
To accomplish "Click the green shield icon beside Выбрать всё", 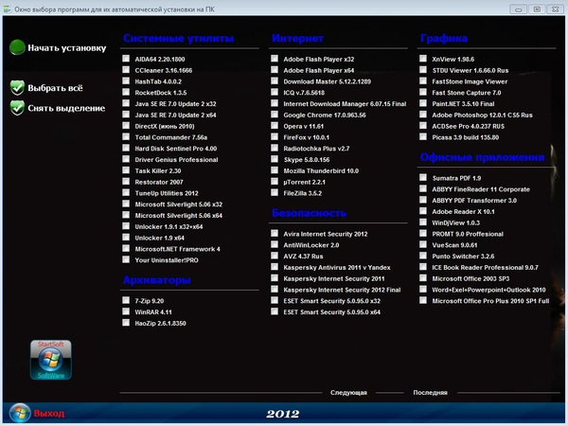I will [x=17, y=88].
